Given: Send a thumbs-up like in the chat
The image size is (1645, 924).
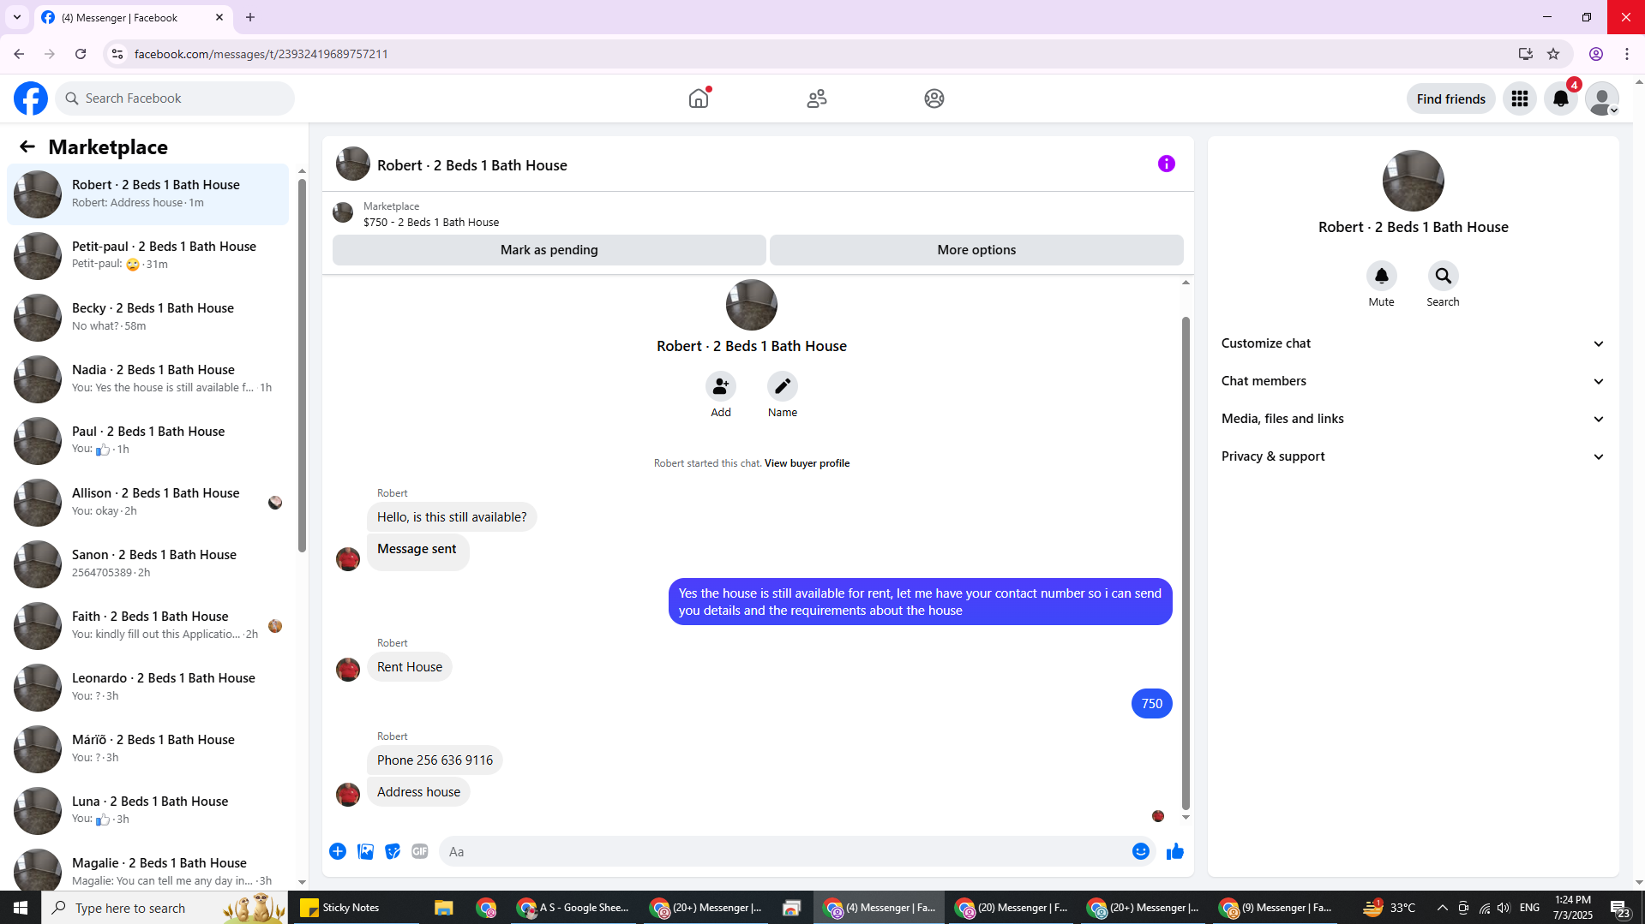Looking at the screenshot, I should [1174, 851].
